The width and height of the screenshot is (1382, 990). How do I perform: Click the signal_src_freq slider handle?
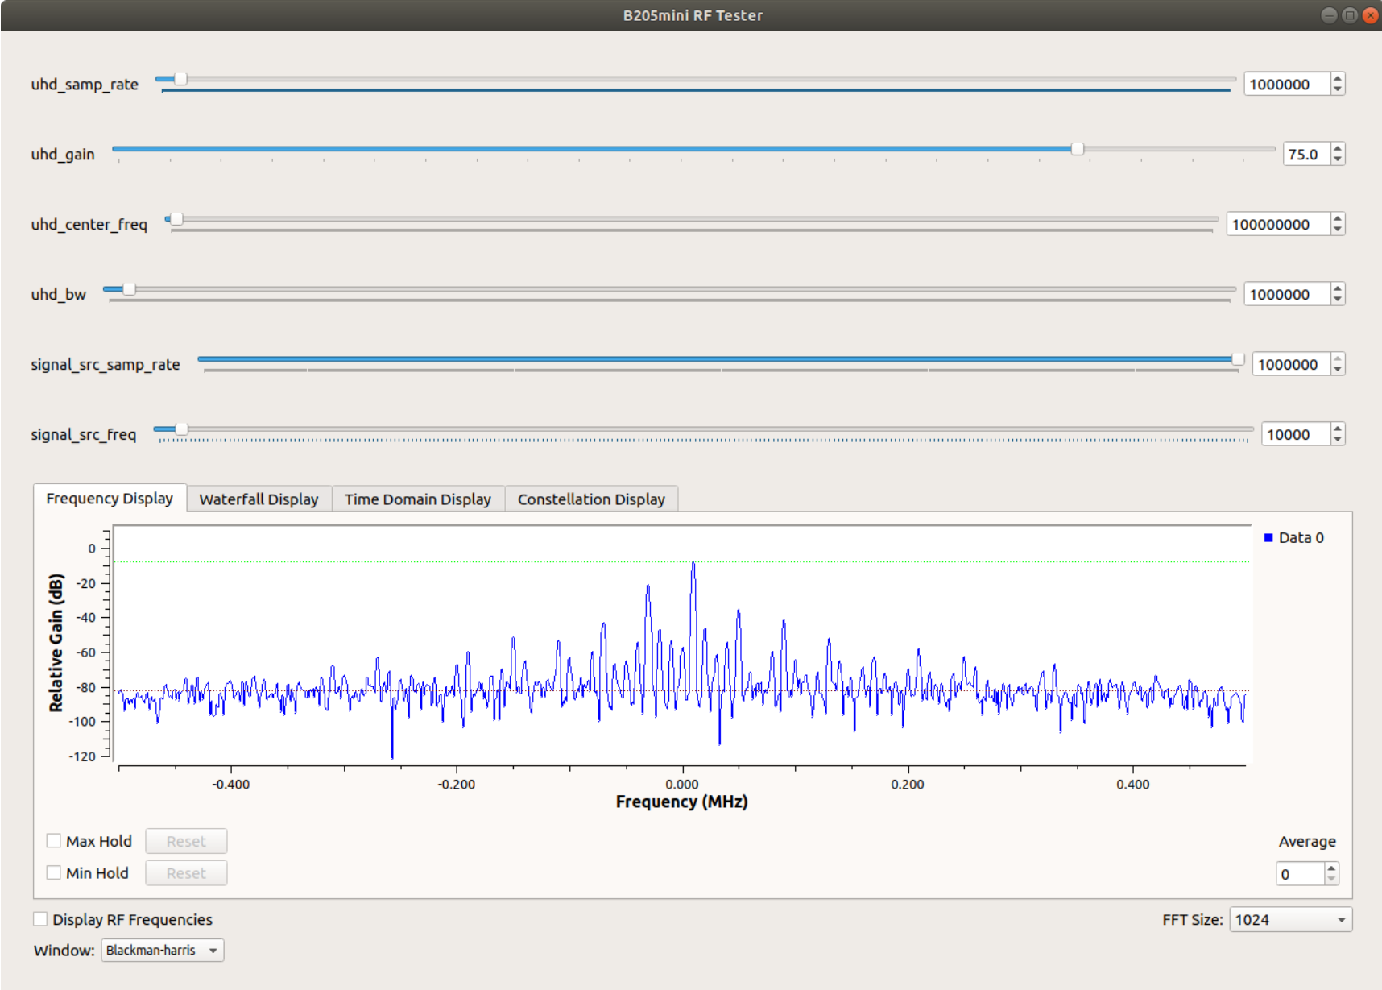coord(181,429)
